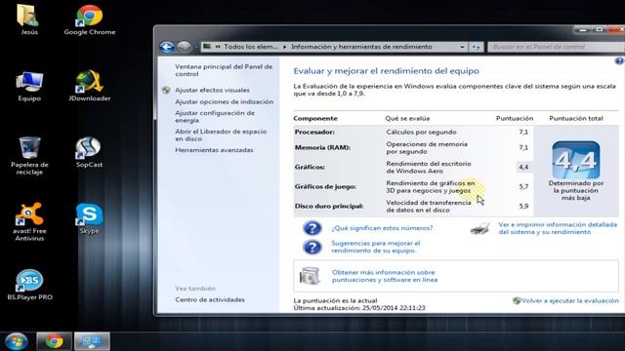Click Evaluar y mejorar el rendimiento heading
Viewport: 625px width, 351px height.
387,71
